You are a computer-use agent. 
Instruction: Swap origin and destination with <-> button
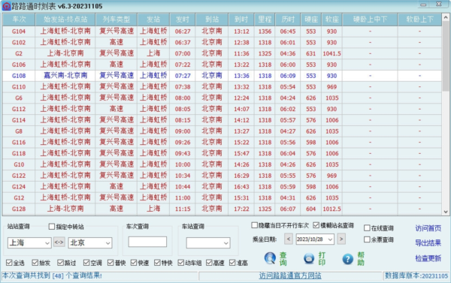click(59, 242)
